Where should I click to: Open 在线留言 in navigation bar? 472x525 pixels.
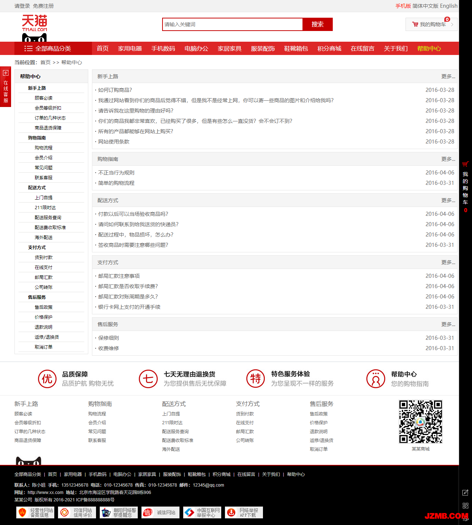[x=363, y=48]
